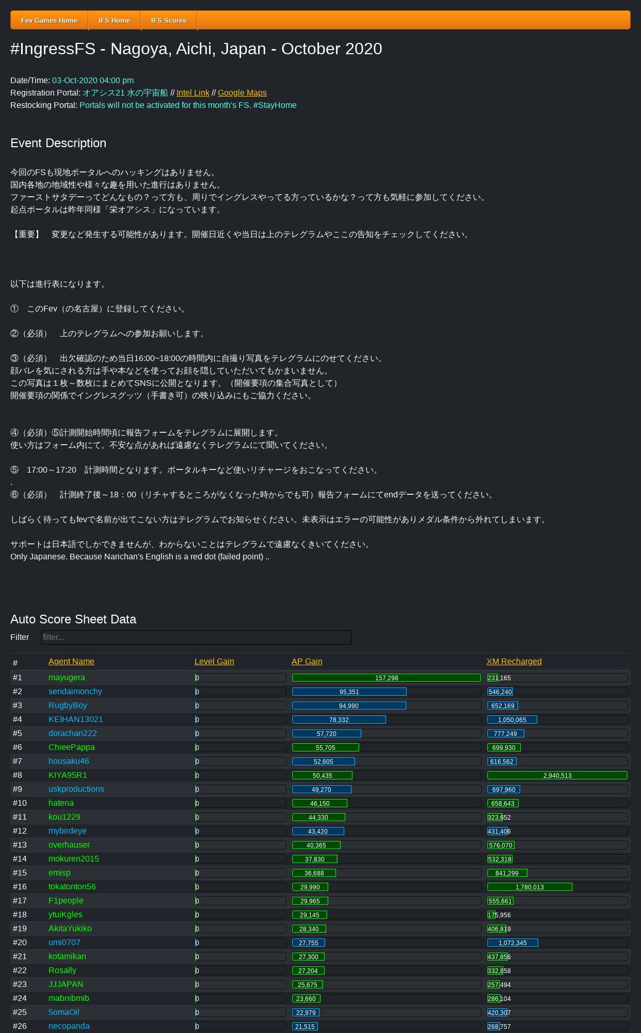Click the オアシス21 水の宇宙船 portal text
The width and height of the screenshot is (641, 1033).
click(125, 93)
